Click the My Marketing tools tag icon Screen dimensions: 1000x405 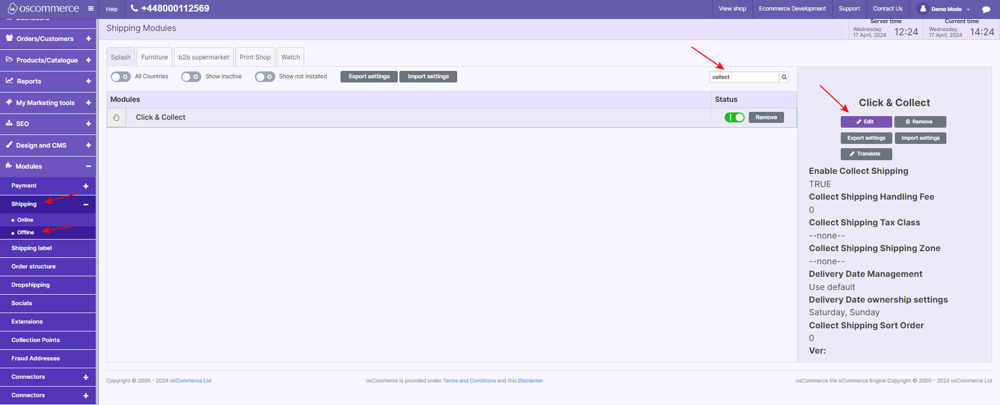(x=9, y=102)
